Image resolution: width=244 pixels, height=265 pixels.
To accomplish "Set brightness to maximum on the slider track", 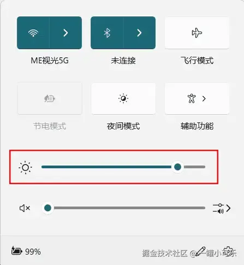I will coord(204,167).
